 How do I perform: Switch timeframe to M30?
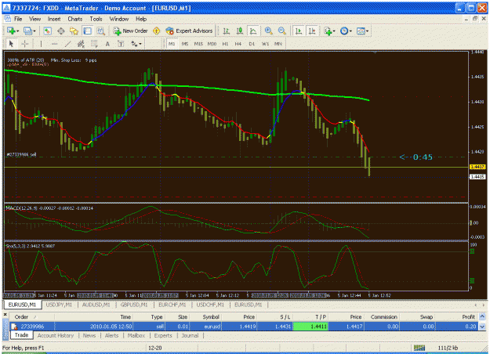point(212,44)
